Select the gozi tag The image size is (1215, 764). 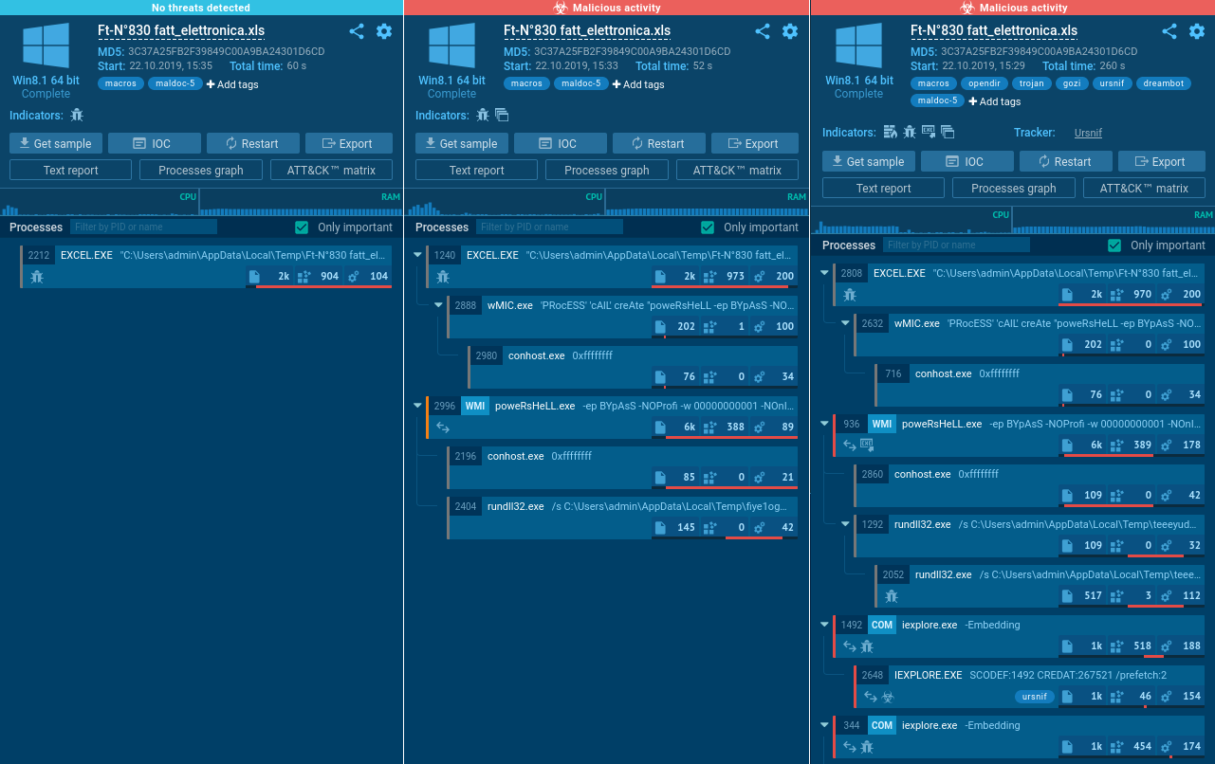pyautogui.click(x=1070, y=83)
